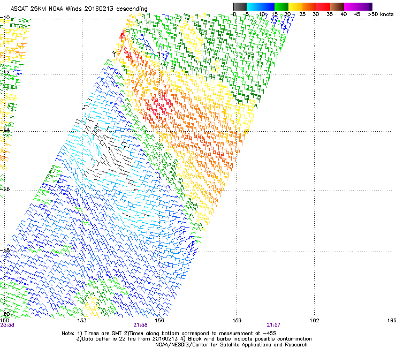The width and height of the screenshot is (396, 348).
Task: Click the longitude label '159'
Action: 237,321
